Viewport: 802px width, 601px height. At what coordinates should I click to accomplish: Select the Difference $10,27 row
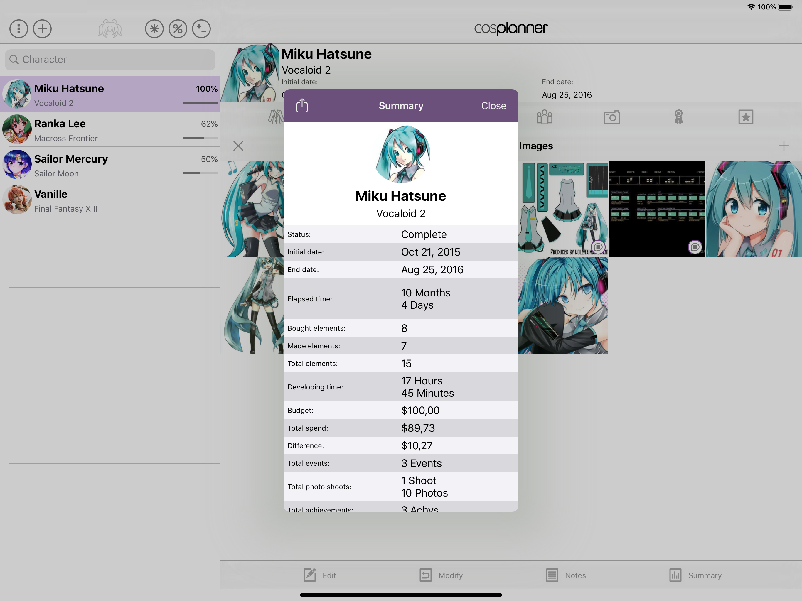pyautogui.click(x=401, y=445)
